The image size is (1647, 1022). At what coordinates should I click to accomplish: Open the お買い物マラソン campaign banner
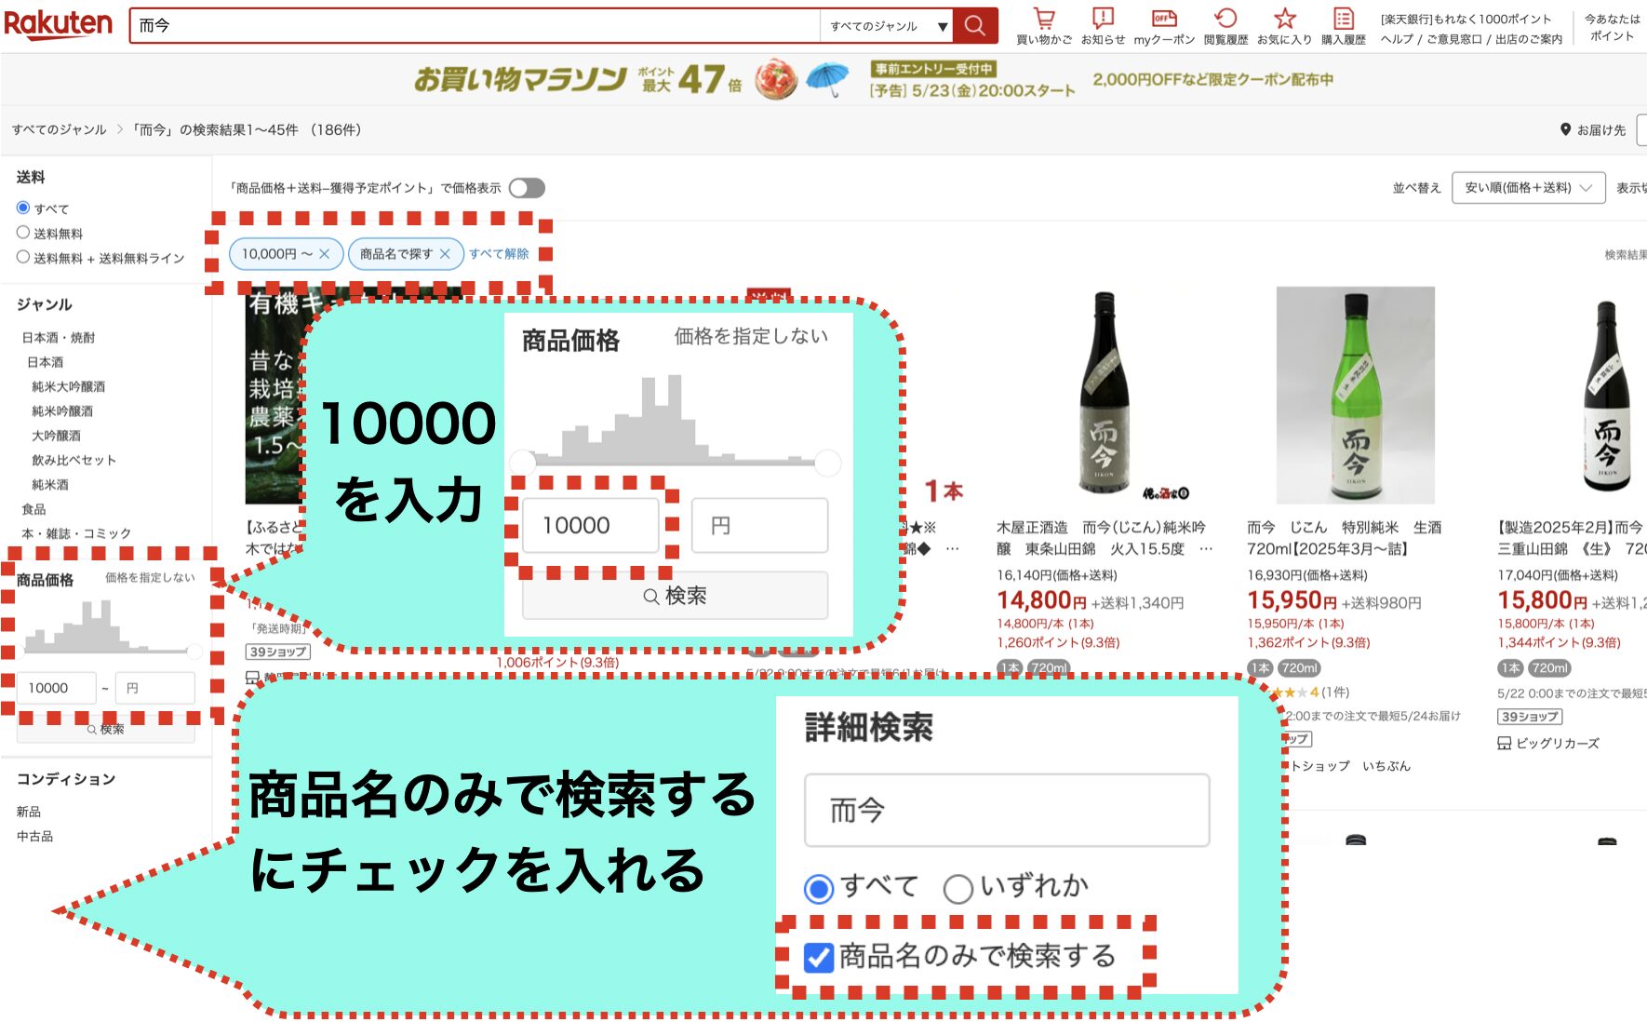(x=873, y=79)
